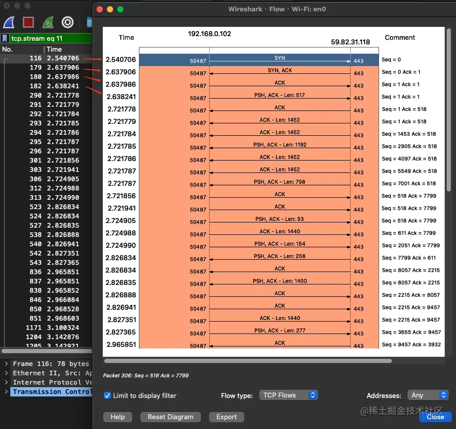Viewport: 456px width, 429px height.
Task: Select packet 306 in packet list
Action: [46, 179]
